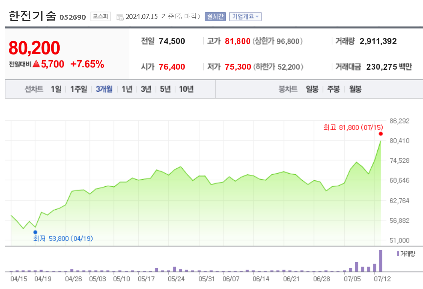Viewport: 423px width, 289px height.
Task: Click the 한전기술 stock name heading
Action: [32, 16]
